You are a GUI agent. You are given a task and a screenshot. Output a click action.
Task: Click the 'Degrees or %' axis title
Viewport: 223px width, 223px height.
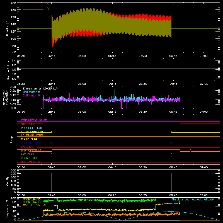point(8,209)
